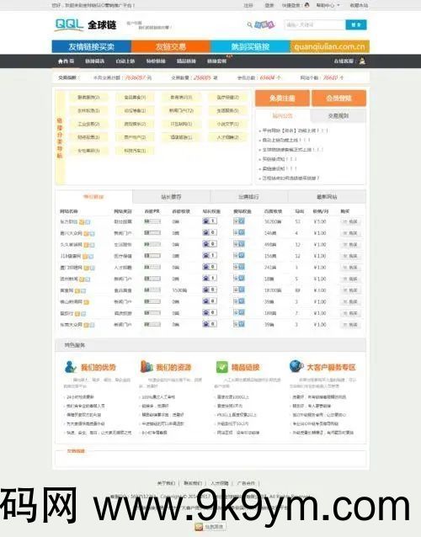Click the 我们的优势 person icon

pos(70,367)
